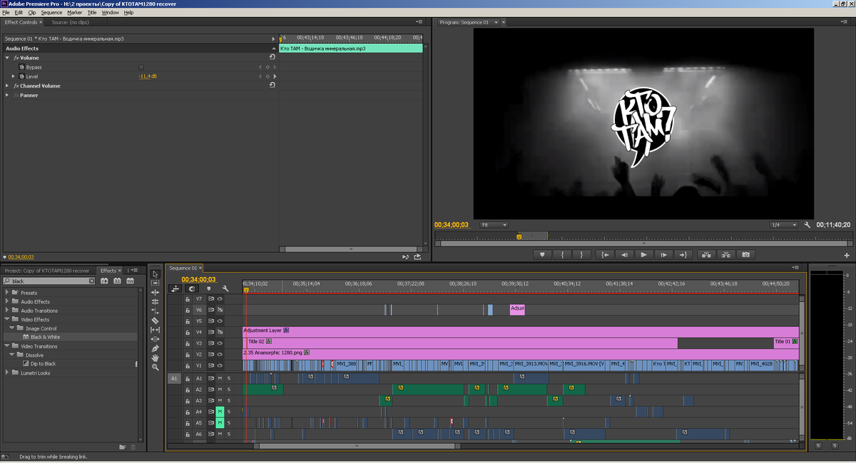Collapse the Video Effects folder

7,320
